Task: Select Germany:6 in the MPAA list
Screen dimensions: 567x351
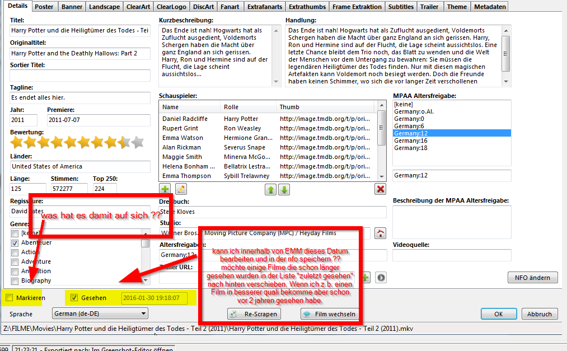Action: [452, 126]
